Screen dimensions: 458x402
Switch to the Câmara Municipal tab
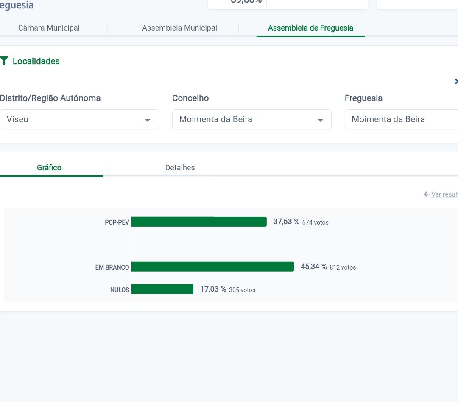point(49,28)
